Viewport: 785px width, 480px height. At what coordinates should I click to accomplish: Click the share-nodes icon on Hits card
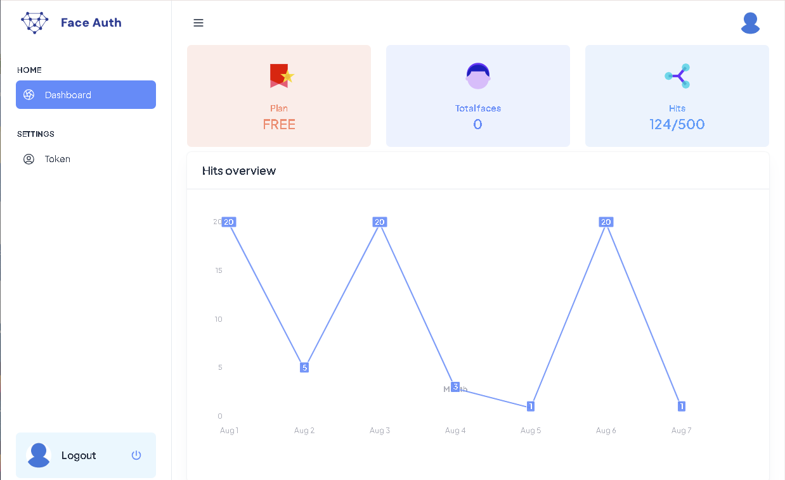coord(677,75)
